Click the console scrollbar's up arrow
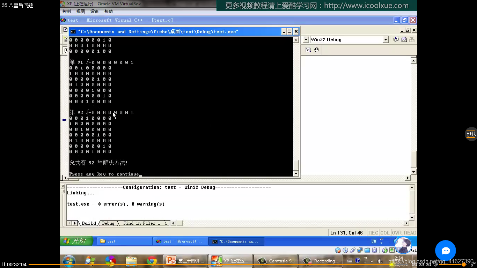 coord(296,40)
